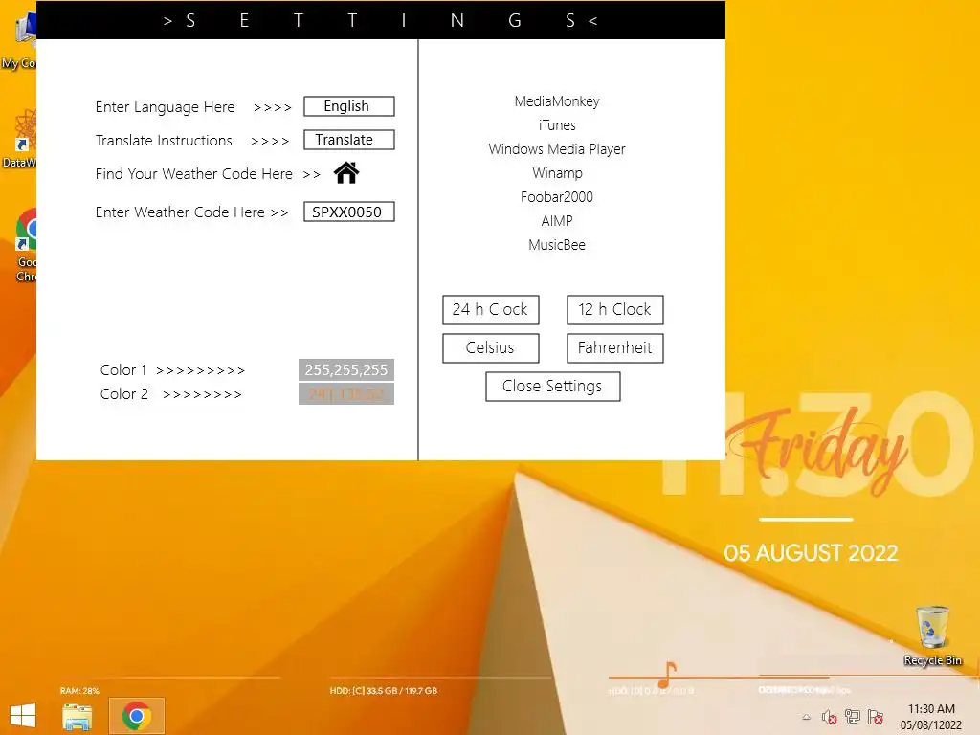The height and width of the screenshot is (735, 980).
Task: Select iTunes as the music player
Action: [557, 125]
